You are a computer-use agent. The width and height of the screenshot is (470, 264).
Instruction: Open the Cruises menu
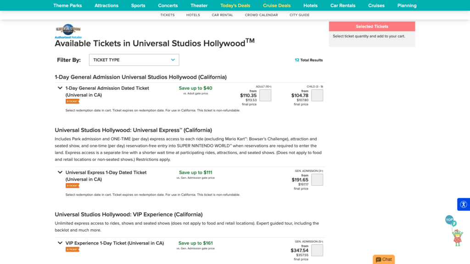376,5
